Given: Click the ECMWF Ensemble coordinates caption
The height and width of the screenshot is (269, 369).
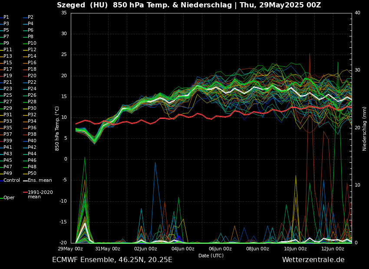Looking at the screenshot, I should coord(112,259).
